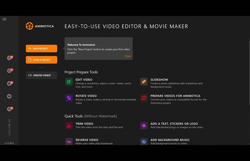Click the 'Project Prepare Tools' heading
The height and width of the screenshot is (161, 250).
pos(81,72)
